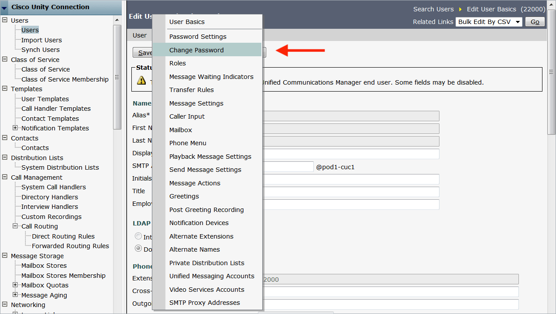The height and width of the screenshot is (314, 556).
Task: Open Interview Handlers
Action: click(50, 207)
